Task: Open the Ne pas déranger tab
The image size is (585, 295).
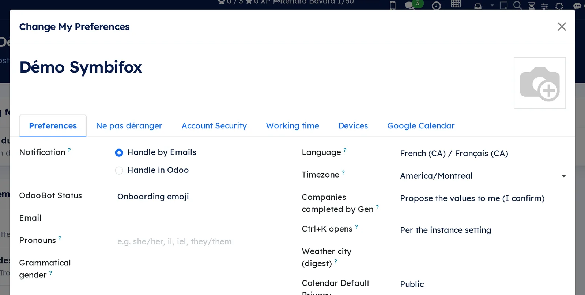Action: tap(129, 126)
